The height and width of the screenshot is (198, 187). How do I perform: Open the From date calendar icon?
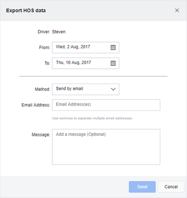(113, 47)
